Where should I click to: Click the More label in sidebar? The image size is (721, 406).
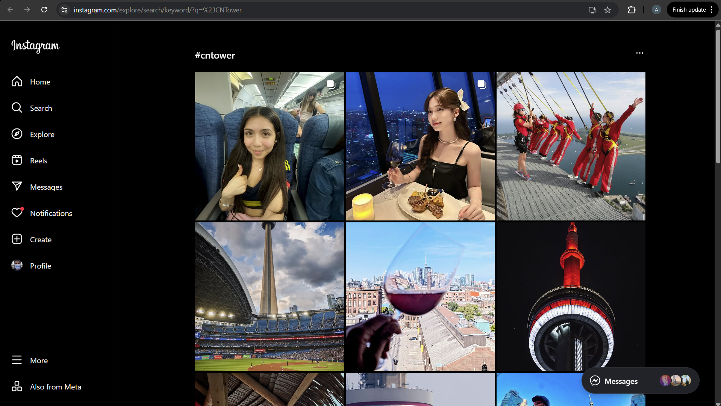[39, 361]
